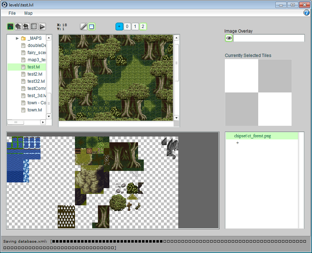Toggle the grid view icon
This screenshot has width=312, height=253.
coord(10,27)
